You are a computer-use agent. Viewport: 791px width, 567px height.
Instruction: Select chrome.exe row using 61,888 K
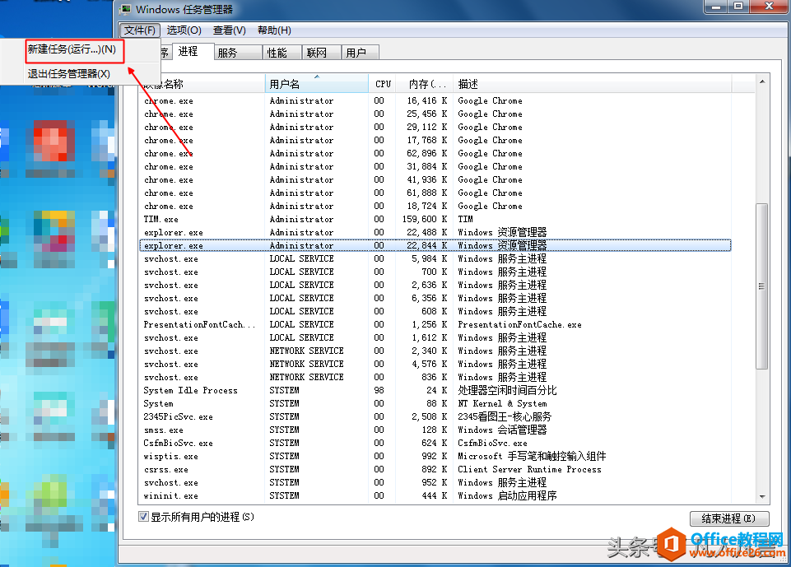pyautogui.click(x=435, y=193)
